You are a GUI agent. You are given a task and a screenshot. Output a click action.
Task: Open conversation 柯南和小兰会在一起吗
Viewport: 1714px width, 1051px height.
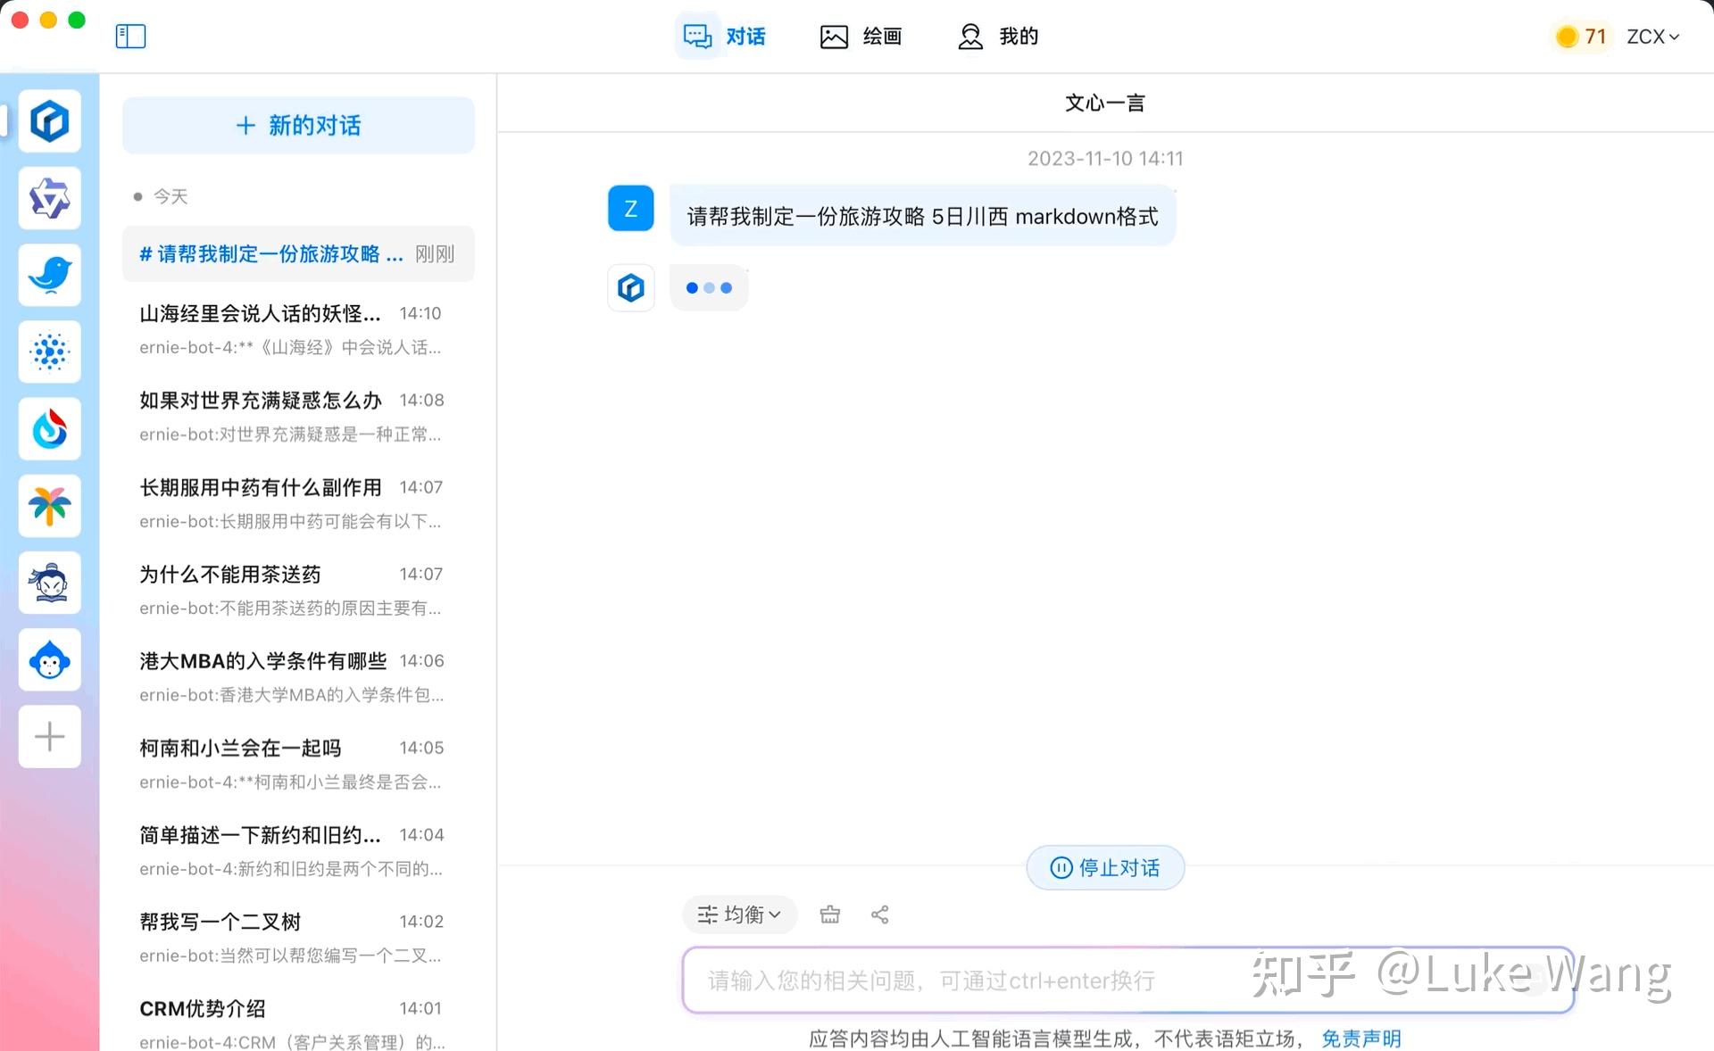click(x=298, y=764)
